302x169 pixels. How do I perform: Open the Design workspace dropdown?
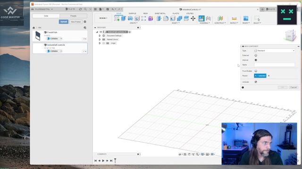click(x=103, y=18)
